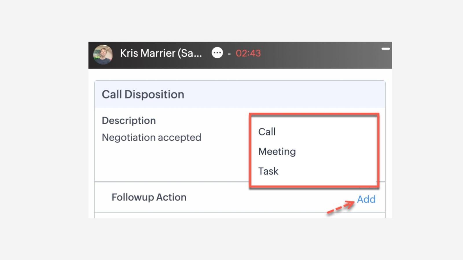Viewport: 463px width, 260px height.
Task: Click Add next to Followup Action
Action: click(366, 199)
